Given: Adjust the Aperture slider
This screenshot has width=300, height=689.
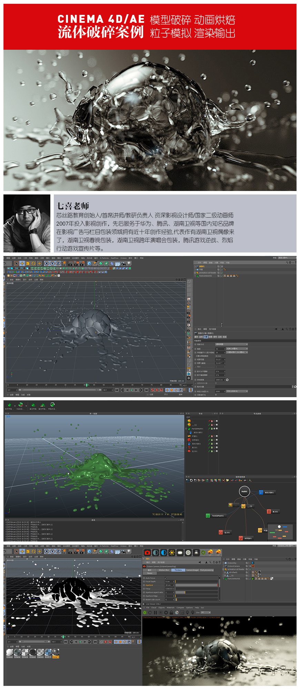Looking at the screenshot, I should click(x=197, y=585).
